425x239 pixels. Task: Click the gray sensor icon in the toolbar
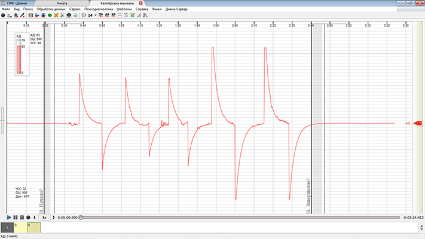pyautogui.click(x=10, y=16)
